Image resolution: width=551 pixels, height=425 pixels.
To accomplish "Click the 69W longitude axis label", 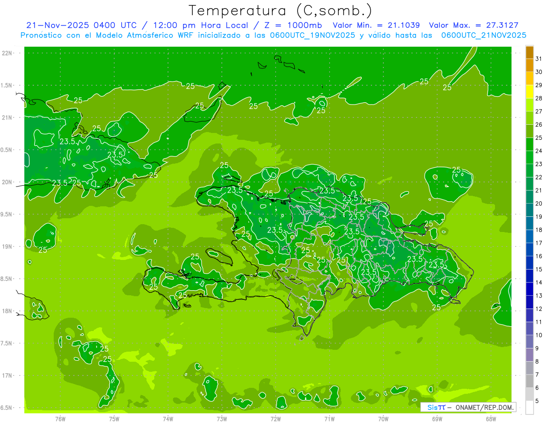I will pyautogui.click(x=437, y=419).
